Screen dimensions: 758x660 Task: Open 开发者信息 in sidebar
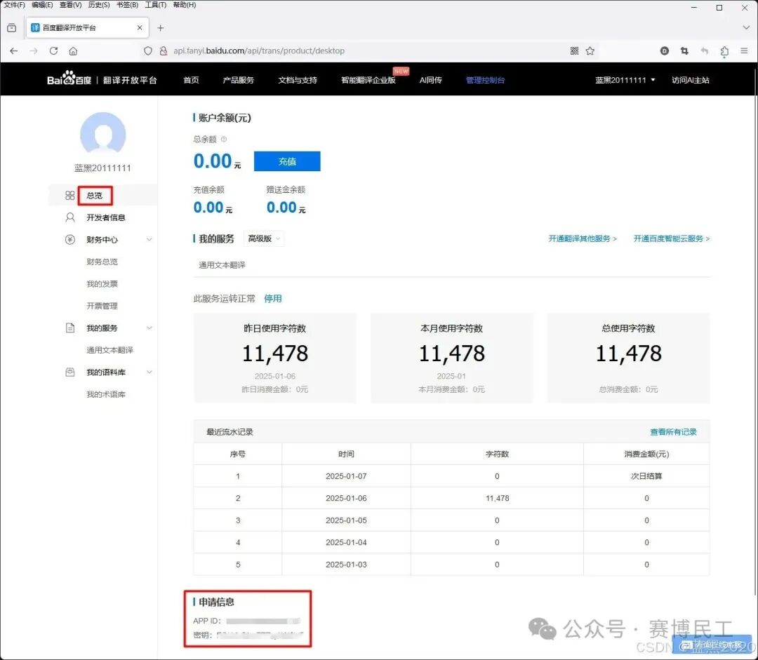(105, 217)
